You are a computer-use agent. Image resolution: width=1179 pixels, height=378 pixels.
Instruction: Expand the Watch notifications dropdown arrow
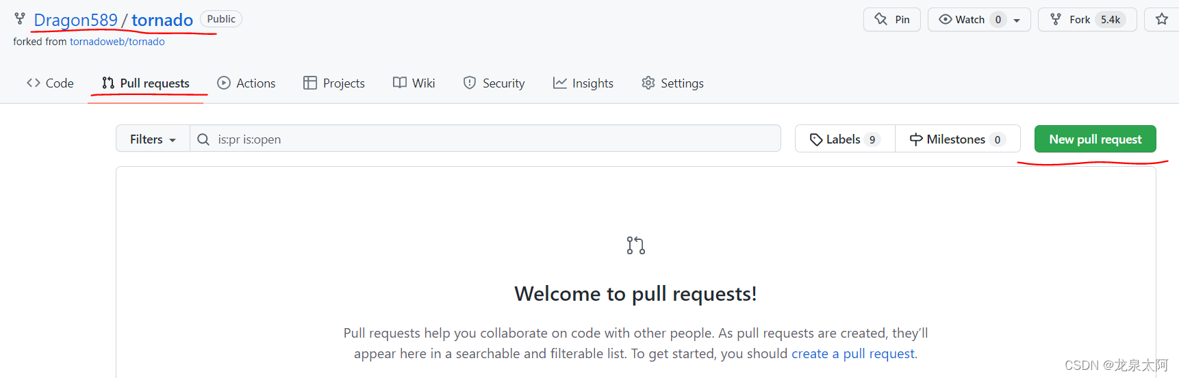coord(1017,20)
